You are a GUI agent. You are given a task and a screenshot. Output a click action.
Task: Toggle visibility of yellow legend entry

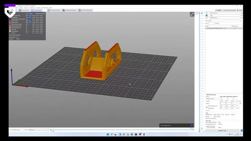pyautogui.click(x=10, y=29)
